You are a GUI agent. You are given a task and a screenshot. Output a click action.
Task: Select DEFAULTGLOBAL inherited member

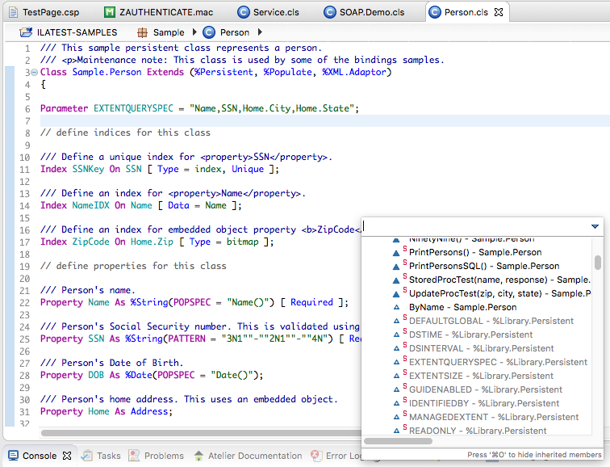491,321
